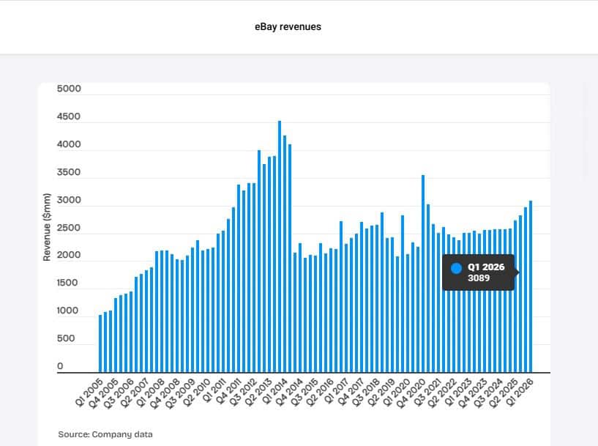Click the 5000 y-axis label
Viewport: 598px width, 446px height.
click(x=69, y=89)
